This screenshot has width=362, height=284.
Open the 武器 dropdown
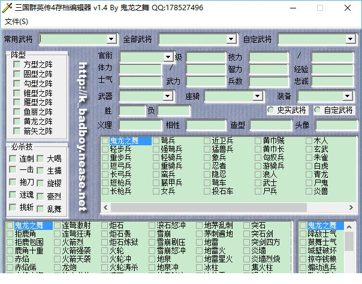point(168,95)
